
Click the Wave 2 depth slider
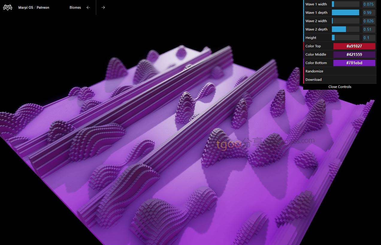click(345, 29)
